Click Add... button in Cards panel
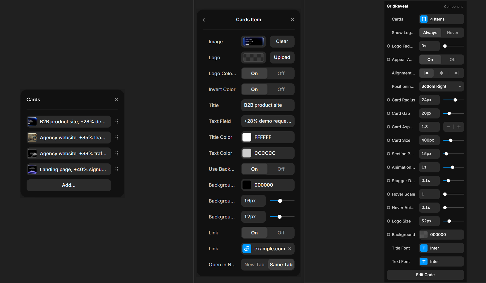The height and width of the screenshot is (283, 486). click(69, 185)
